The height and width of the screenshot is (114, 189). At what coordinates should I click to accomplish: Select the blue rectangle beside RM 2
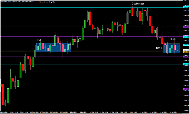click(171, 48)
